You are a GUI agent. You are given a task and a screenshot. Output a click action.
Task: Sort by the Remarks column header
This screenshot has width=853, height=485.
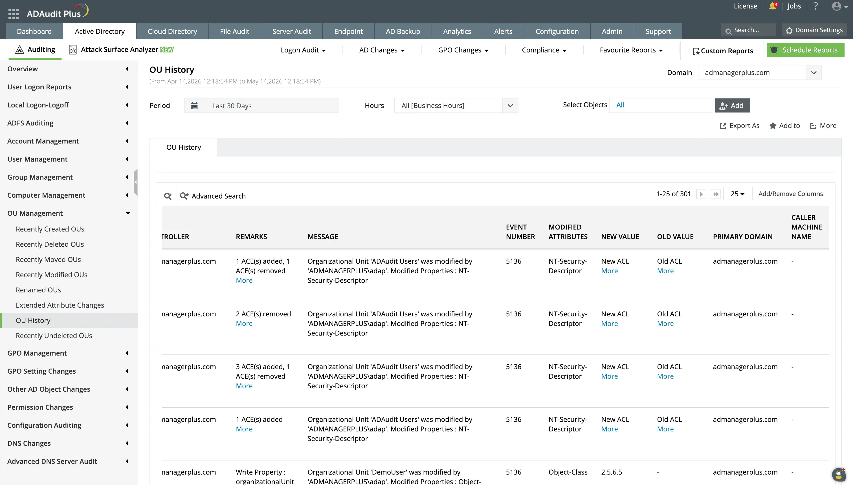point(251,237)
